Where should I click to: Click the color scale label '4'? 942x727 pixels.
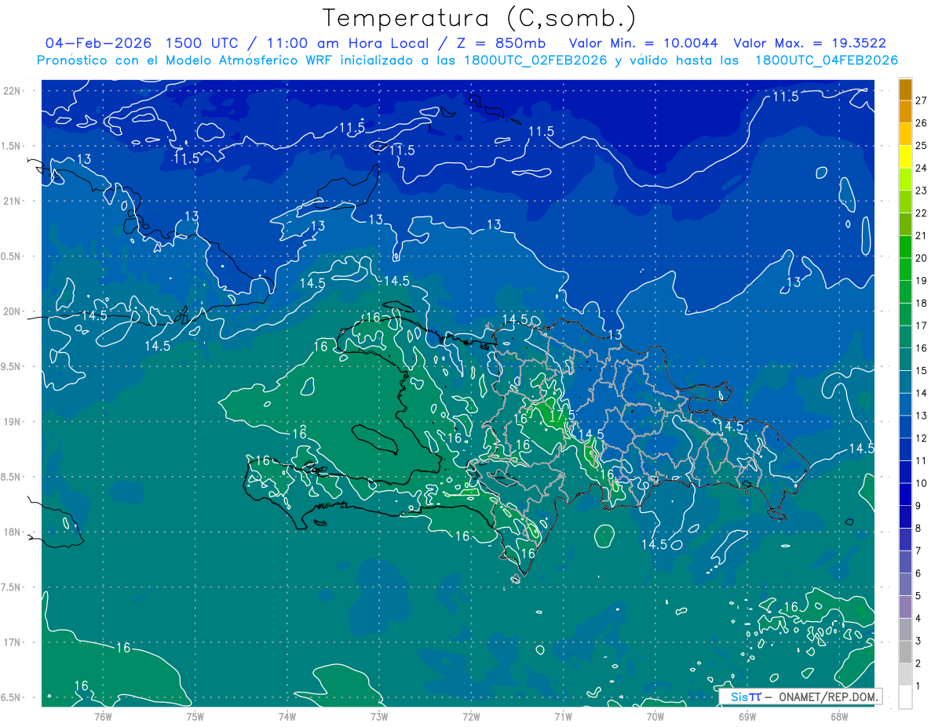(918, 618)
